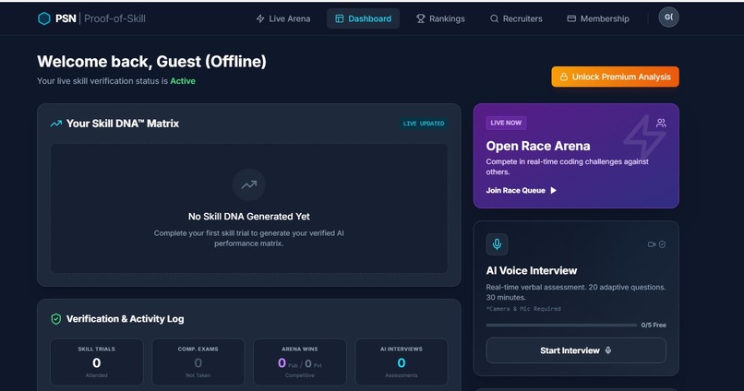
Task: Click the play arrow beside Join Race Queue
Action: click(x=553, y=191)
